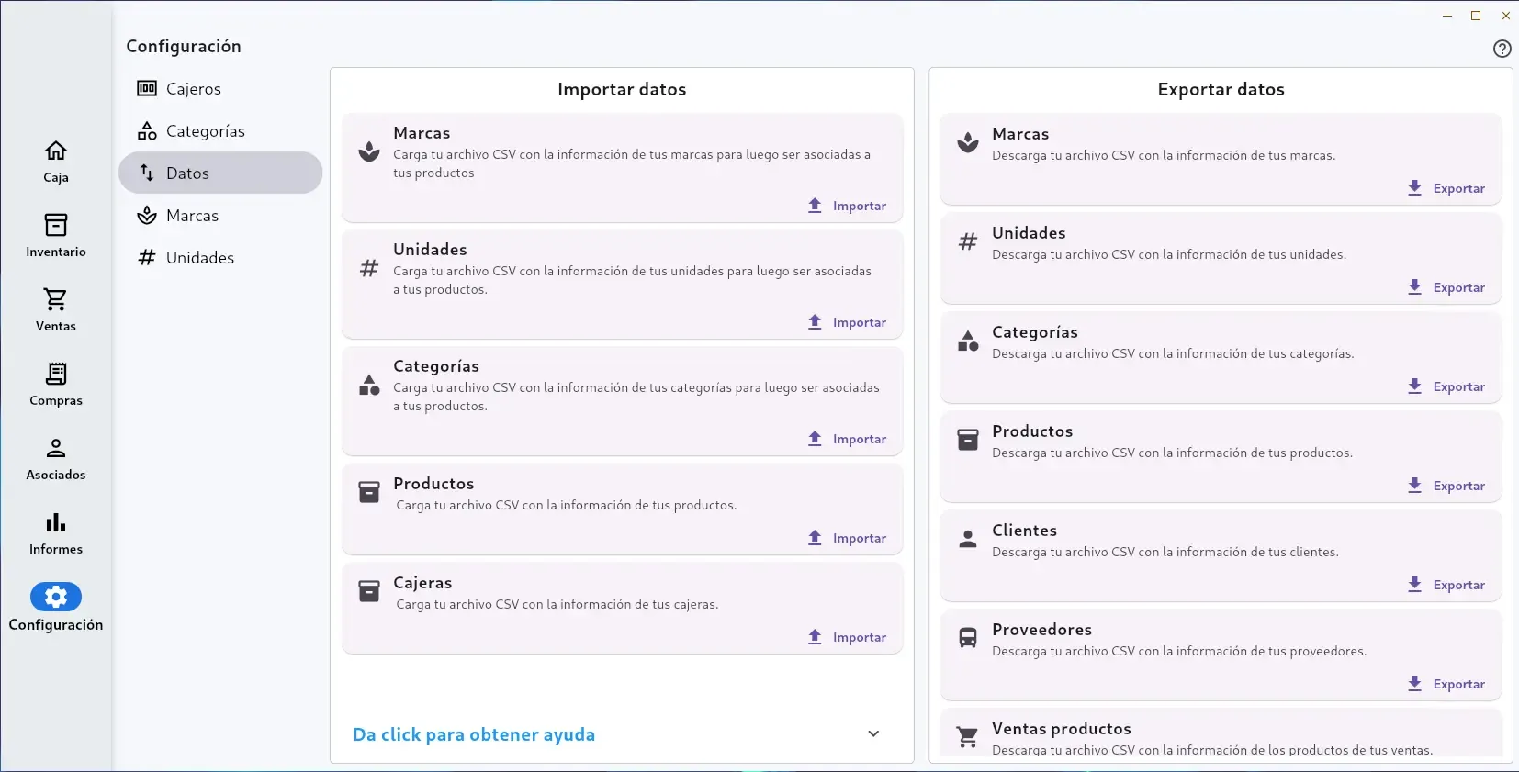Click the Unidades hash icon in sidebar
Screen dimensions: 1519x772
(x=147, y=258)
